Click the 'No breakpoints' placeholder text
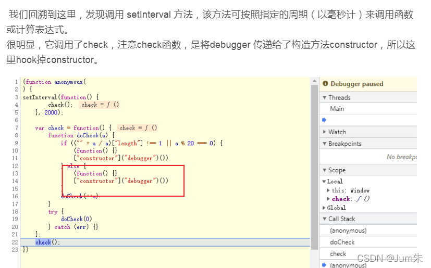Image resolution: width=431 pixels, height=268 pixels. click(402, 157)
